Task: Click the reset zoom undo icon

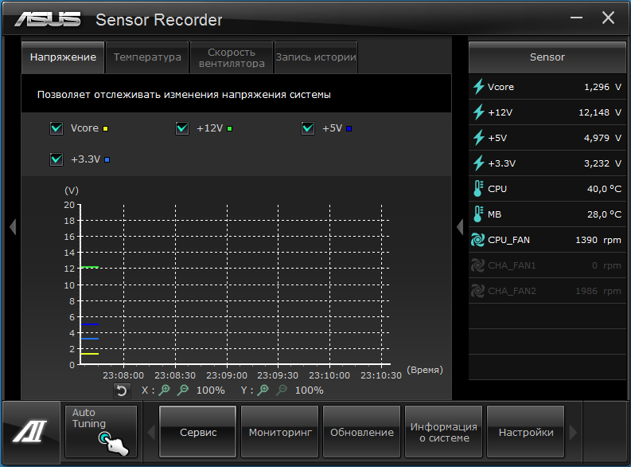Action: (122, 390)
